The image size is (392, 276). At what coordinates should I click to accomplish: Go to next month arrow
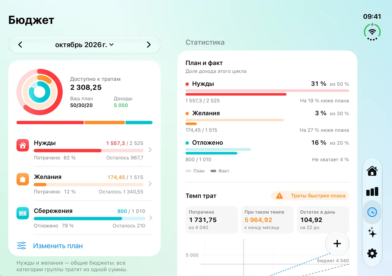[149, 45]
